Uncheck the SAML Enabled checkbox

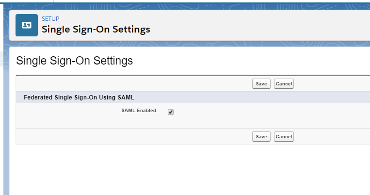pos(171,112)
